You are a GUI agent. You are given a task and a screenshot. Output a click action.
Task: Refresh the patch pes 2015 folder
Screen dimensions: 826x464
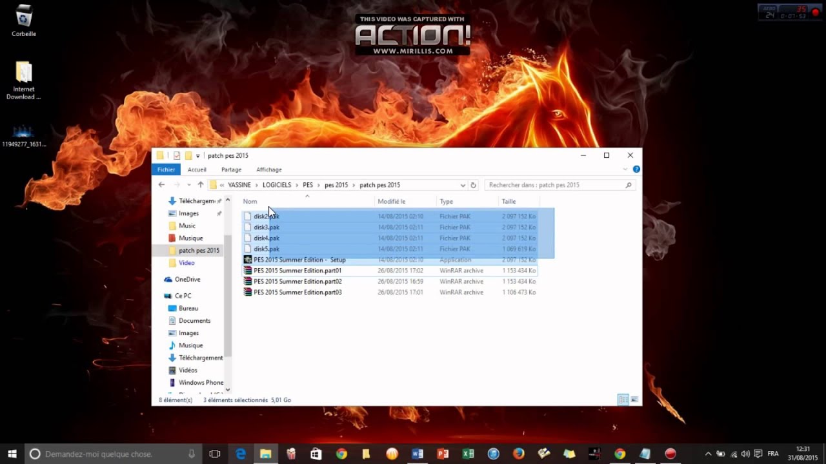tap(473, 185)
